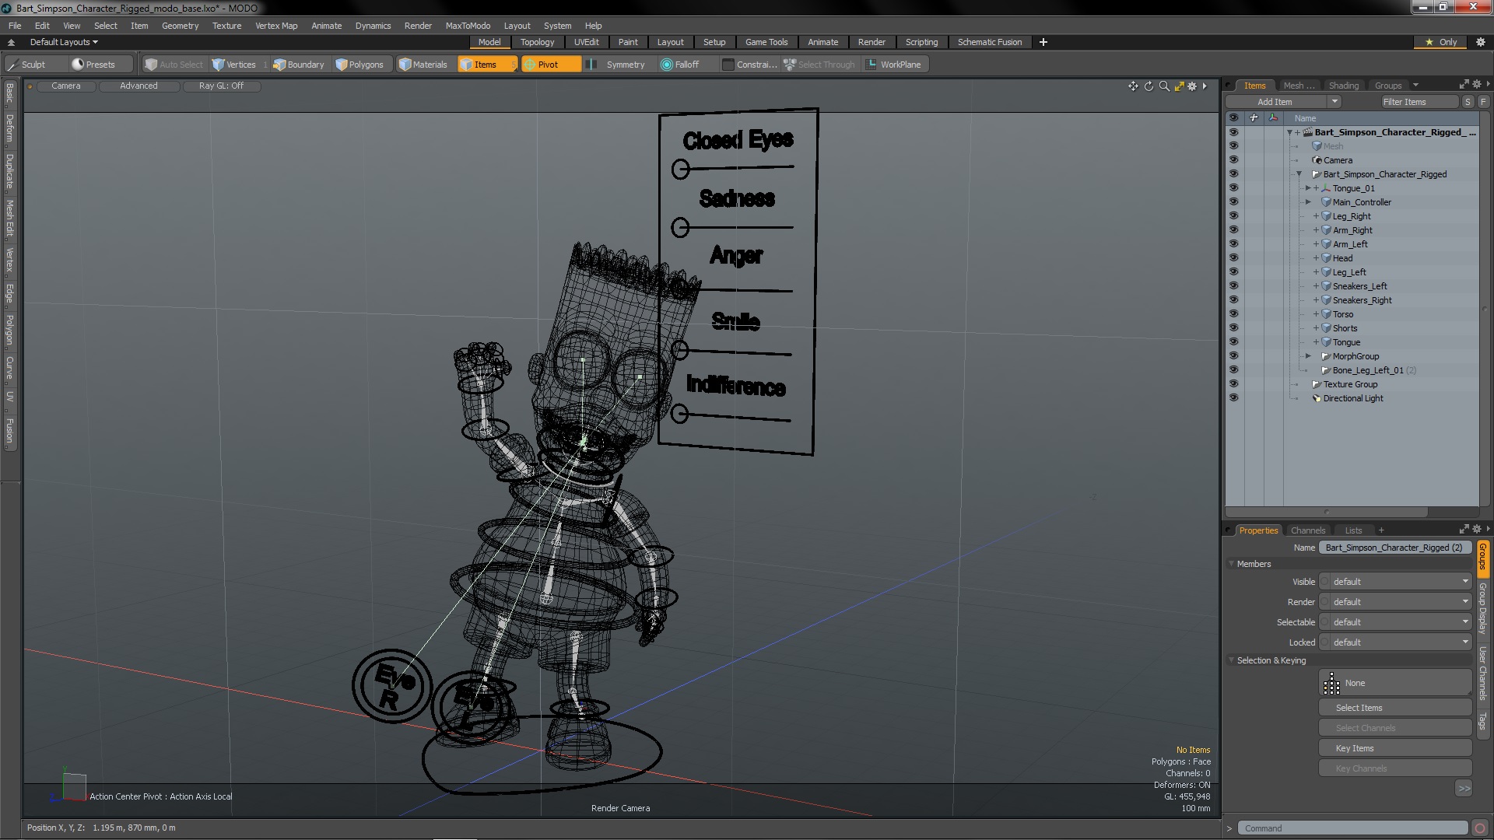Click the group hierarchy icon next to None

click(1331, 683)
